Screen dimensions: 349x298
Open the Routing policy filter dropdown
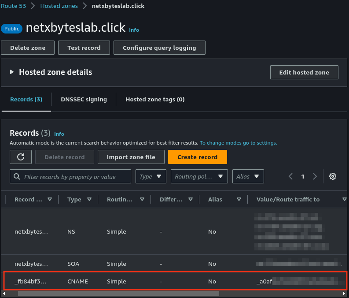click(x=199, y=176)
